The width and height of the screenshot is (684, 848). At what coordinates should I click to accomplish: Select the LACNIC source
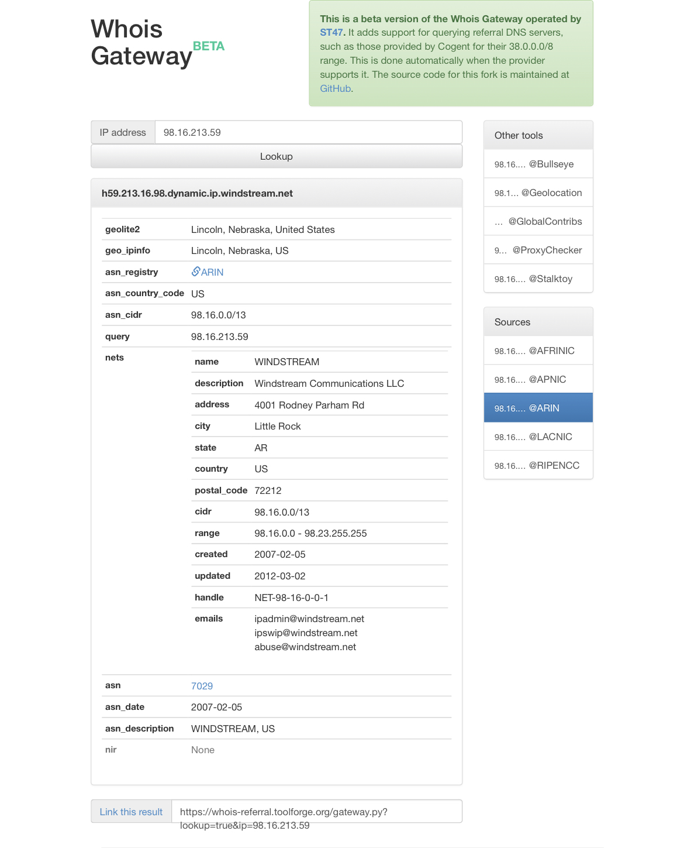click(x=538, y=437)
